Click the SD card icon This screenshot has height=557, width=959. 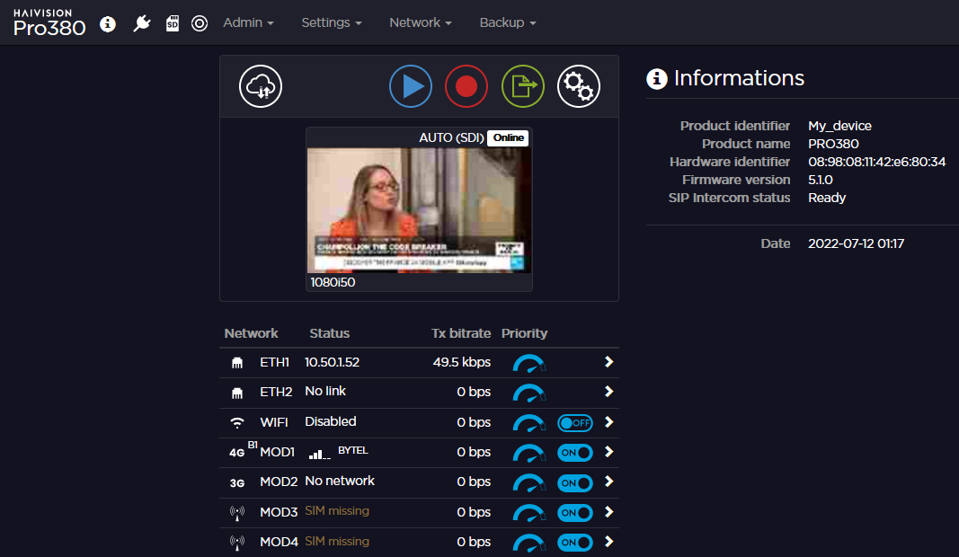[172, 23]
